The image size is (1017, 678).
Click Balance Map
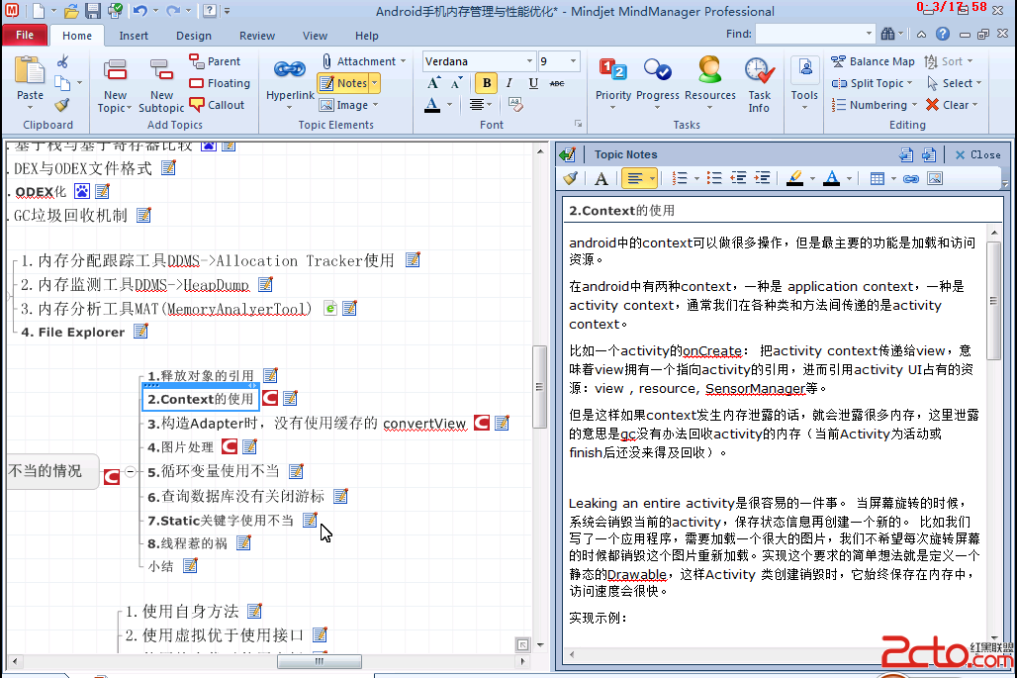873,61
